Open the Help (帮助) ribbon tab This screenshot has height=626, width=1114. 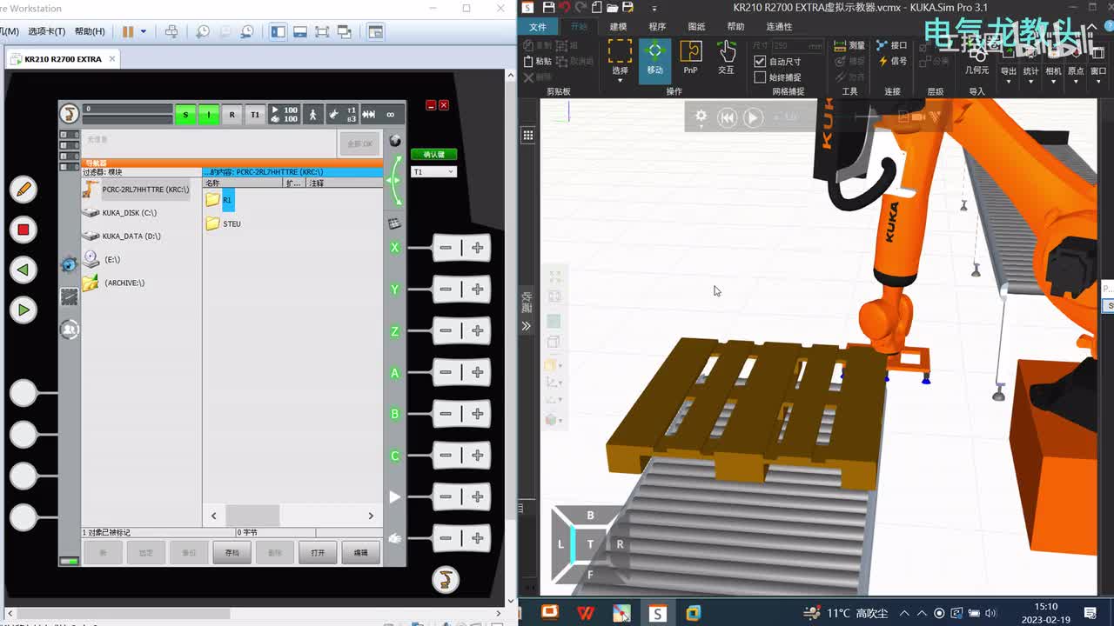pos(735,27)
